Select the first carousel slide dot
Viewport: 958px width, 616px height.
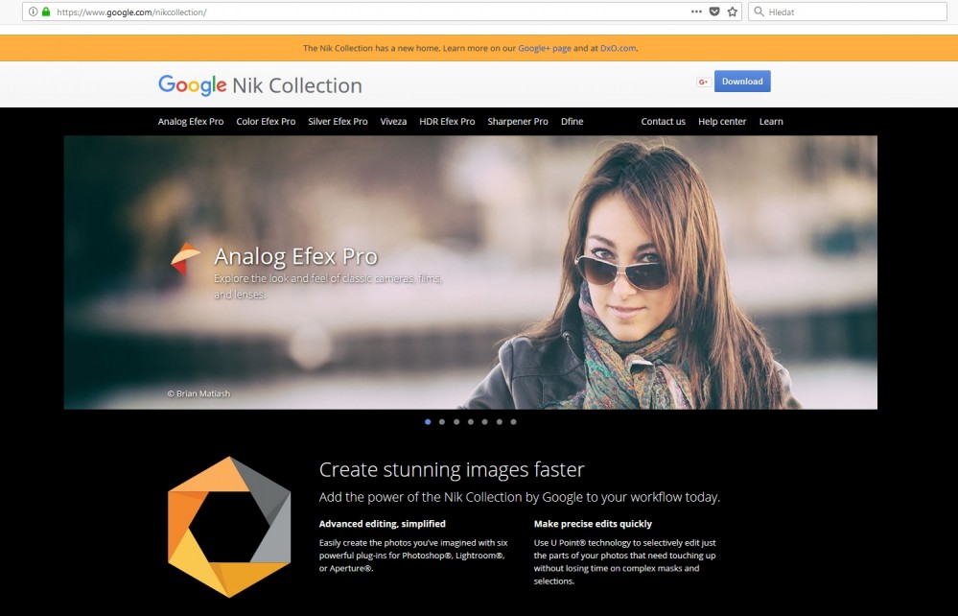(x=427, y=421)
